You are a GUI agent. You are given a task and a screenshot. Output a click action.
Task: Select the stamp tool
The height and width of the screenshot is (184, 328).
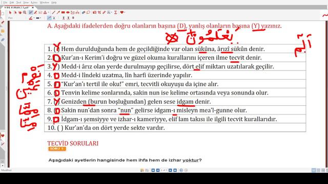click(45, 12)
